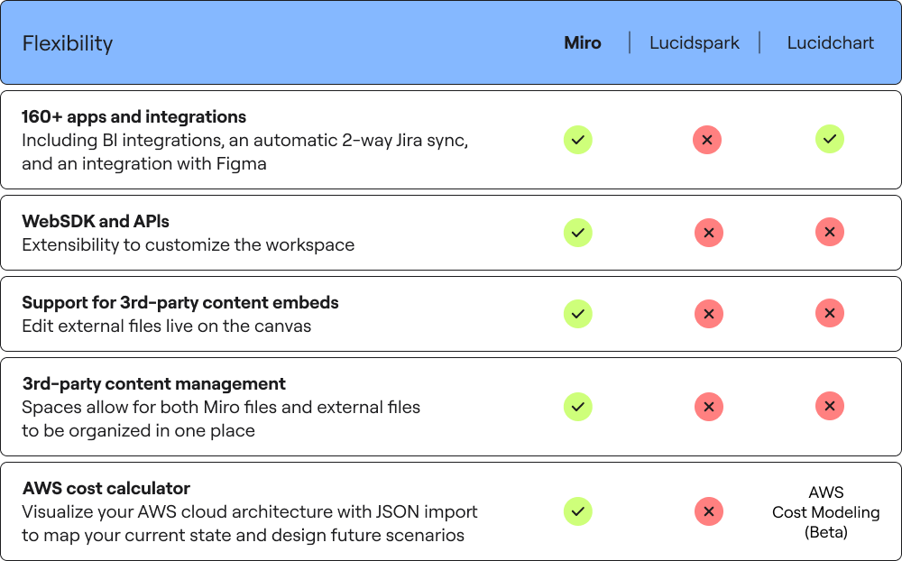Click Lucidchart green checkmark for integrations row
The image size is (902, 561).
(830, 139)
